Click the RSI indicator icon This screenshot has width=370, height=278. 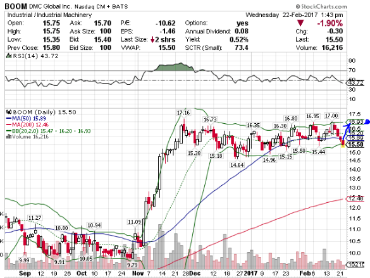pos(9,56)
